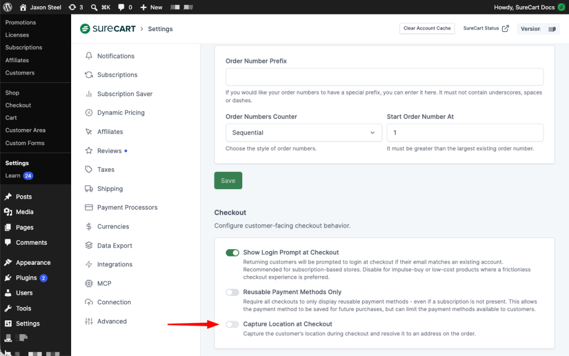Open the Order Numbers Counter Sequential dropdown
This screenshot has height=356, width=569.
pos(304,132)
